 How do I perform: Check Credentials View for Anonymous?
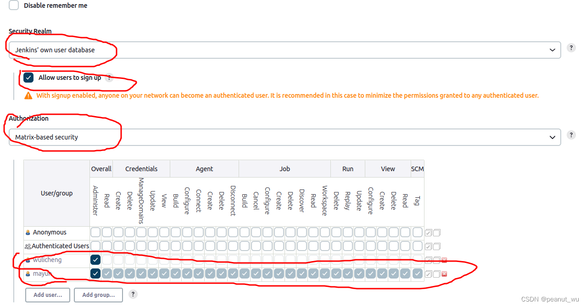tap(164, 232)
